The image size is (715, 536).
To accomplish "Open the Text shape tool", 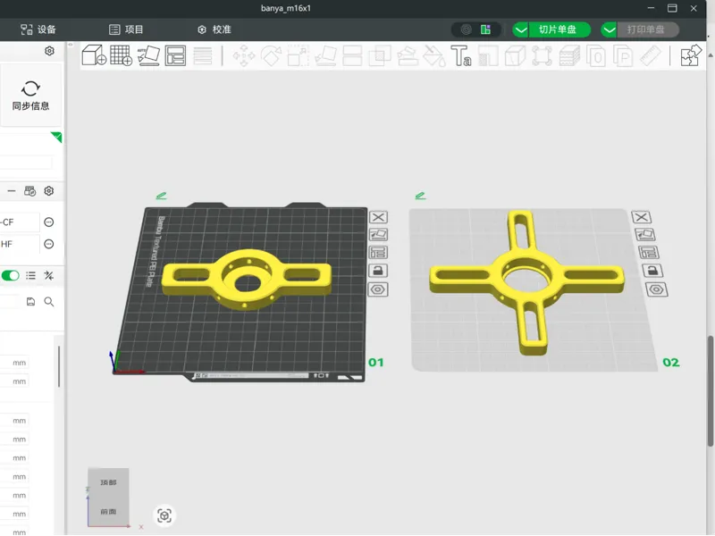I will click(x=460, y=55).
